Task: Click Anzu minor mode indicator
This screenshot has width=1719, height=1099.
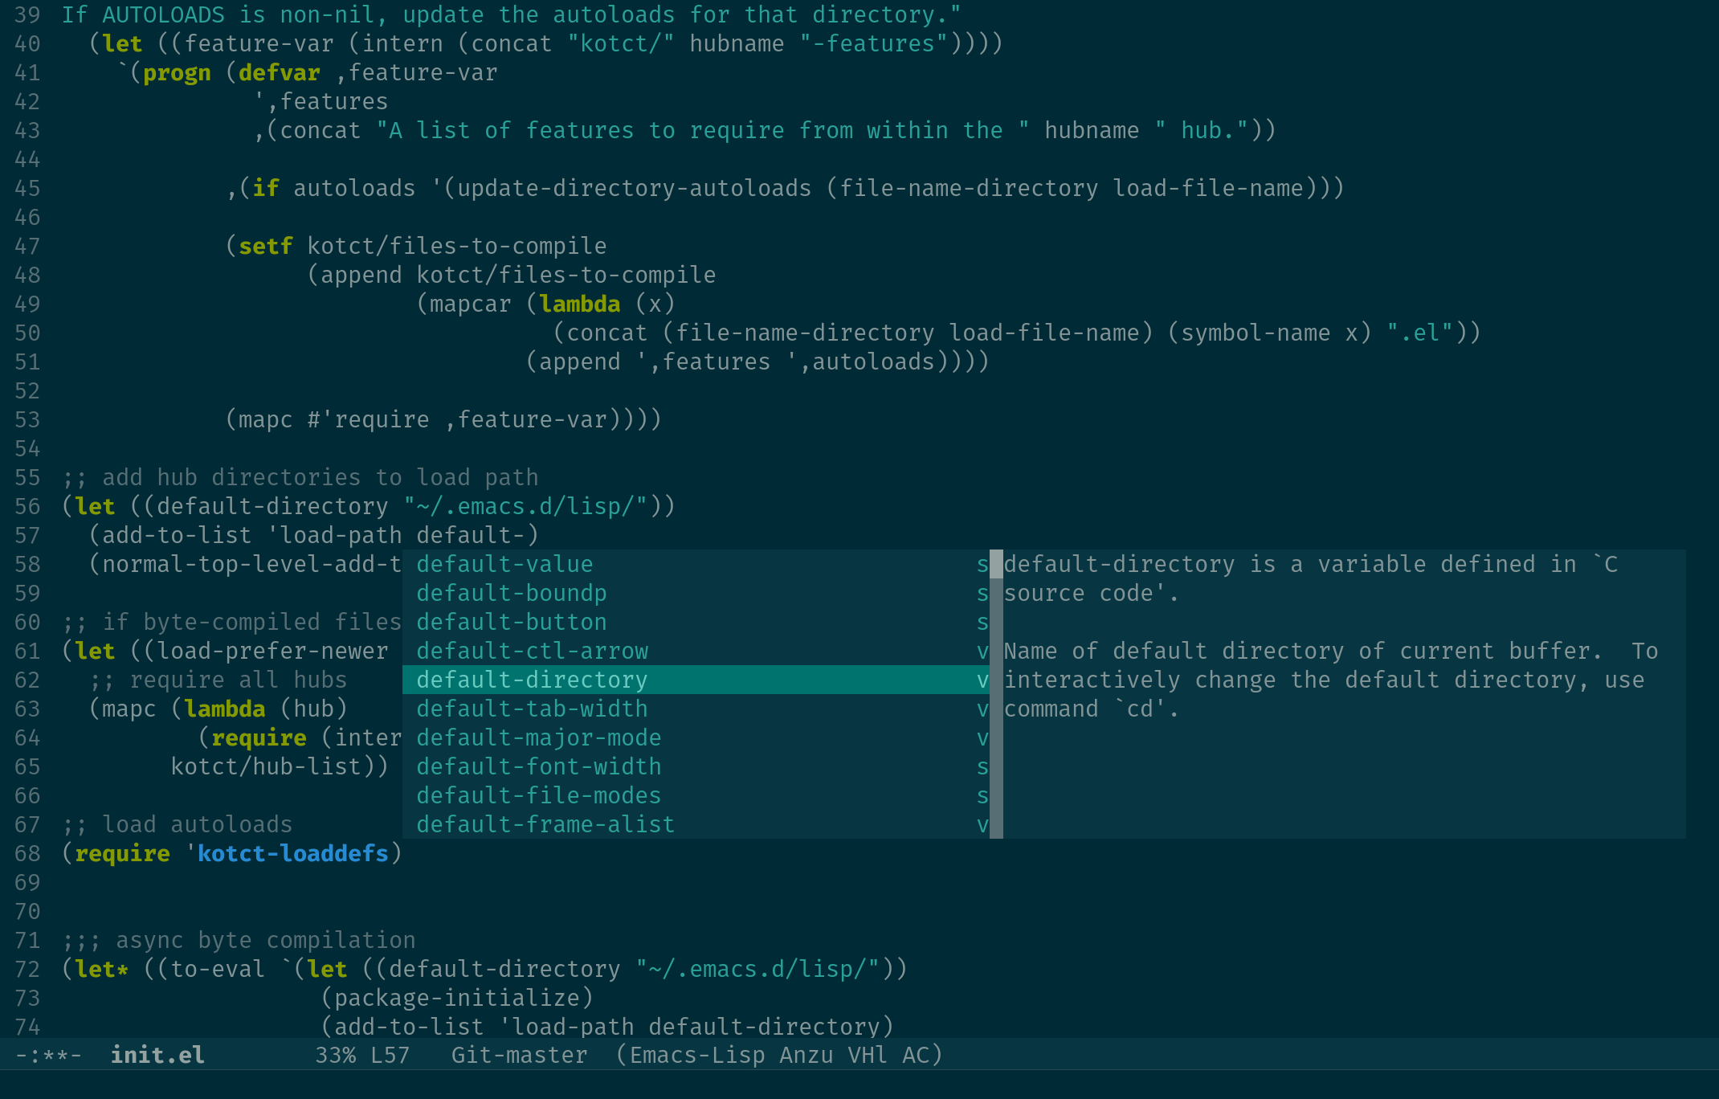Action: coord(806,1055)
